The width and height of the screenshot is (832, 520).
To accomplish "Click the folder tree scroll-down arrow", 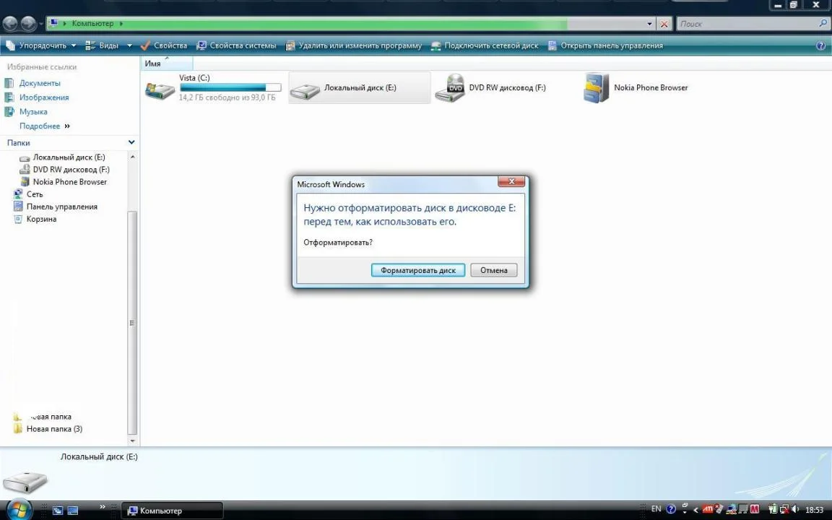I will (x=132, y=441).
